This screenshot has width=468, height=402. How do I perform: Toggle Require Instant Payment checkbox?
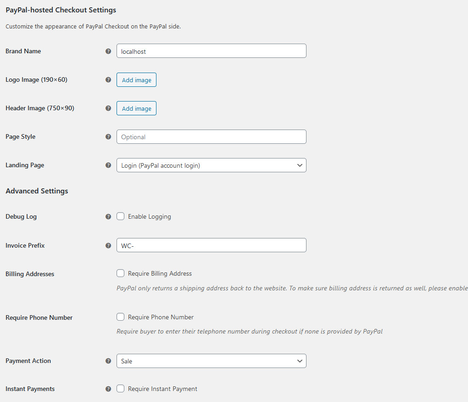[x=121, y=389]
